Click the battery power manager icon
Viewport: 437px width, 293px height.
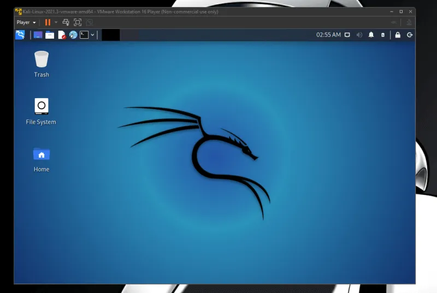point(383,35)
